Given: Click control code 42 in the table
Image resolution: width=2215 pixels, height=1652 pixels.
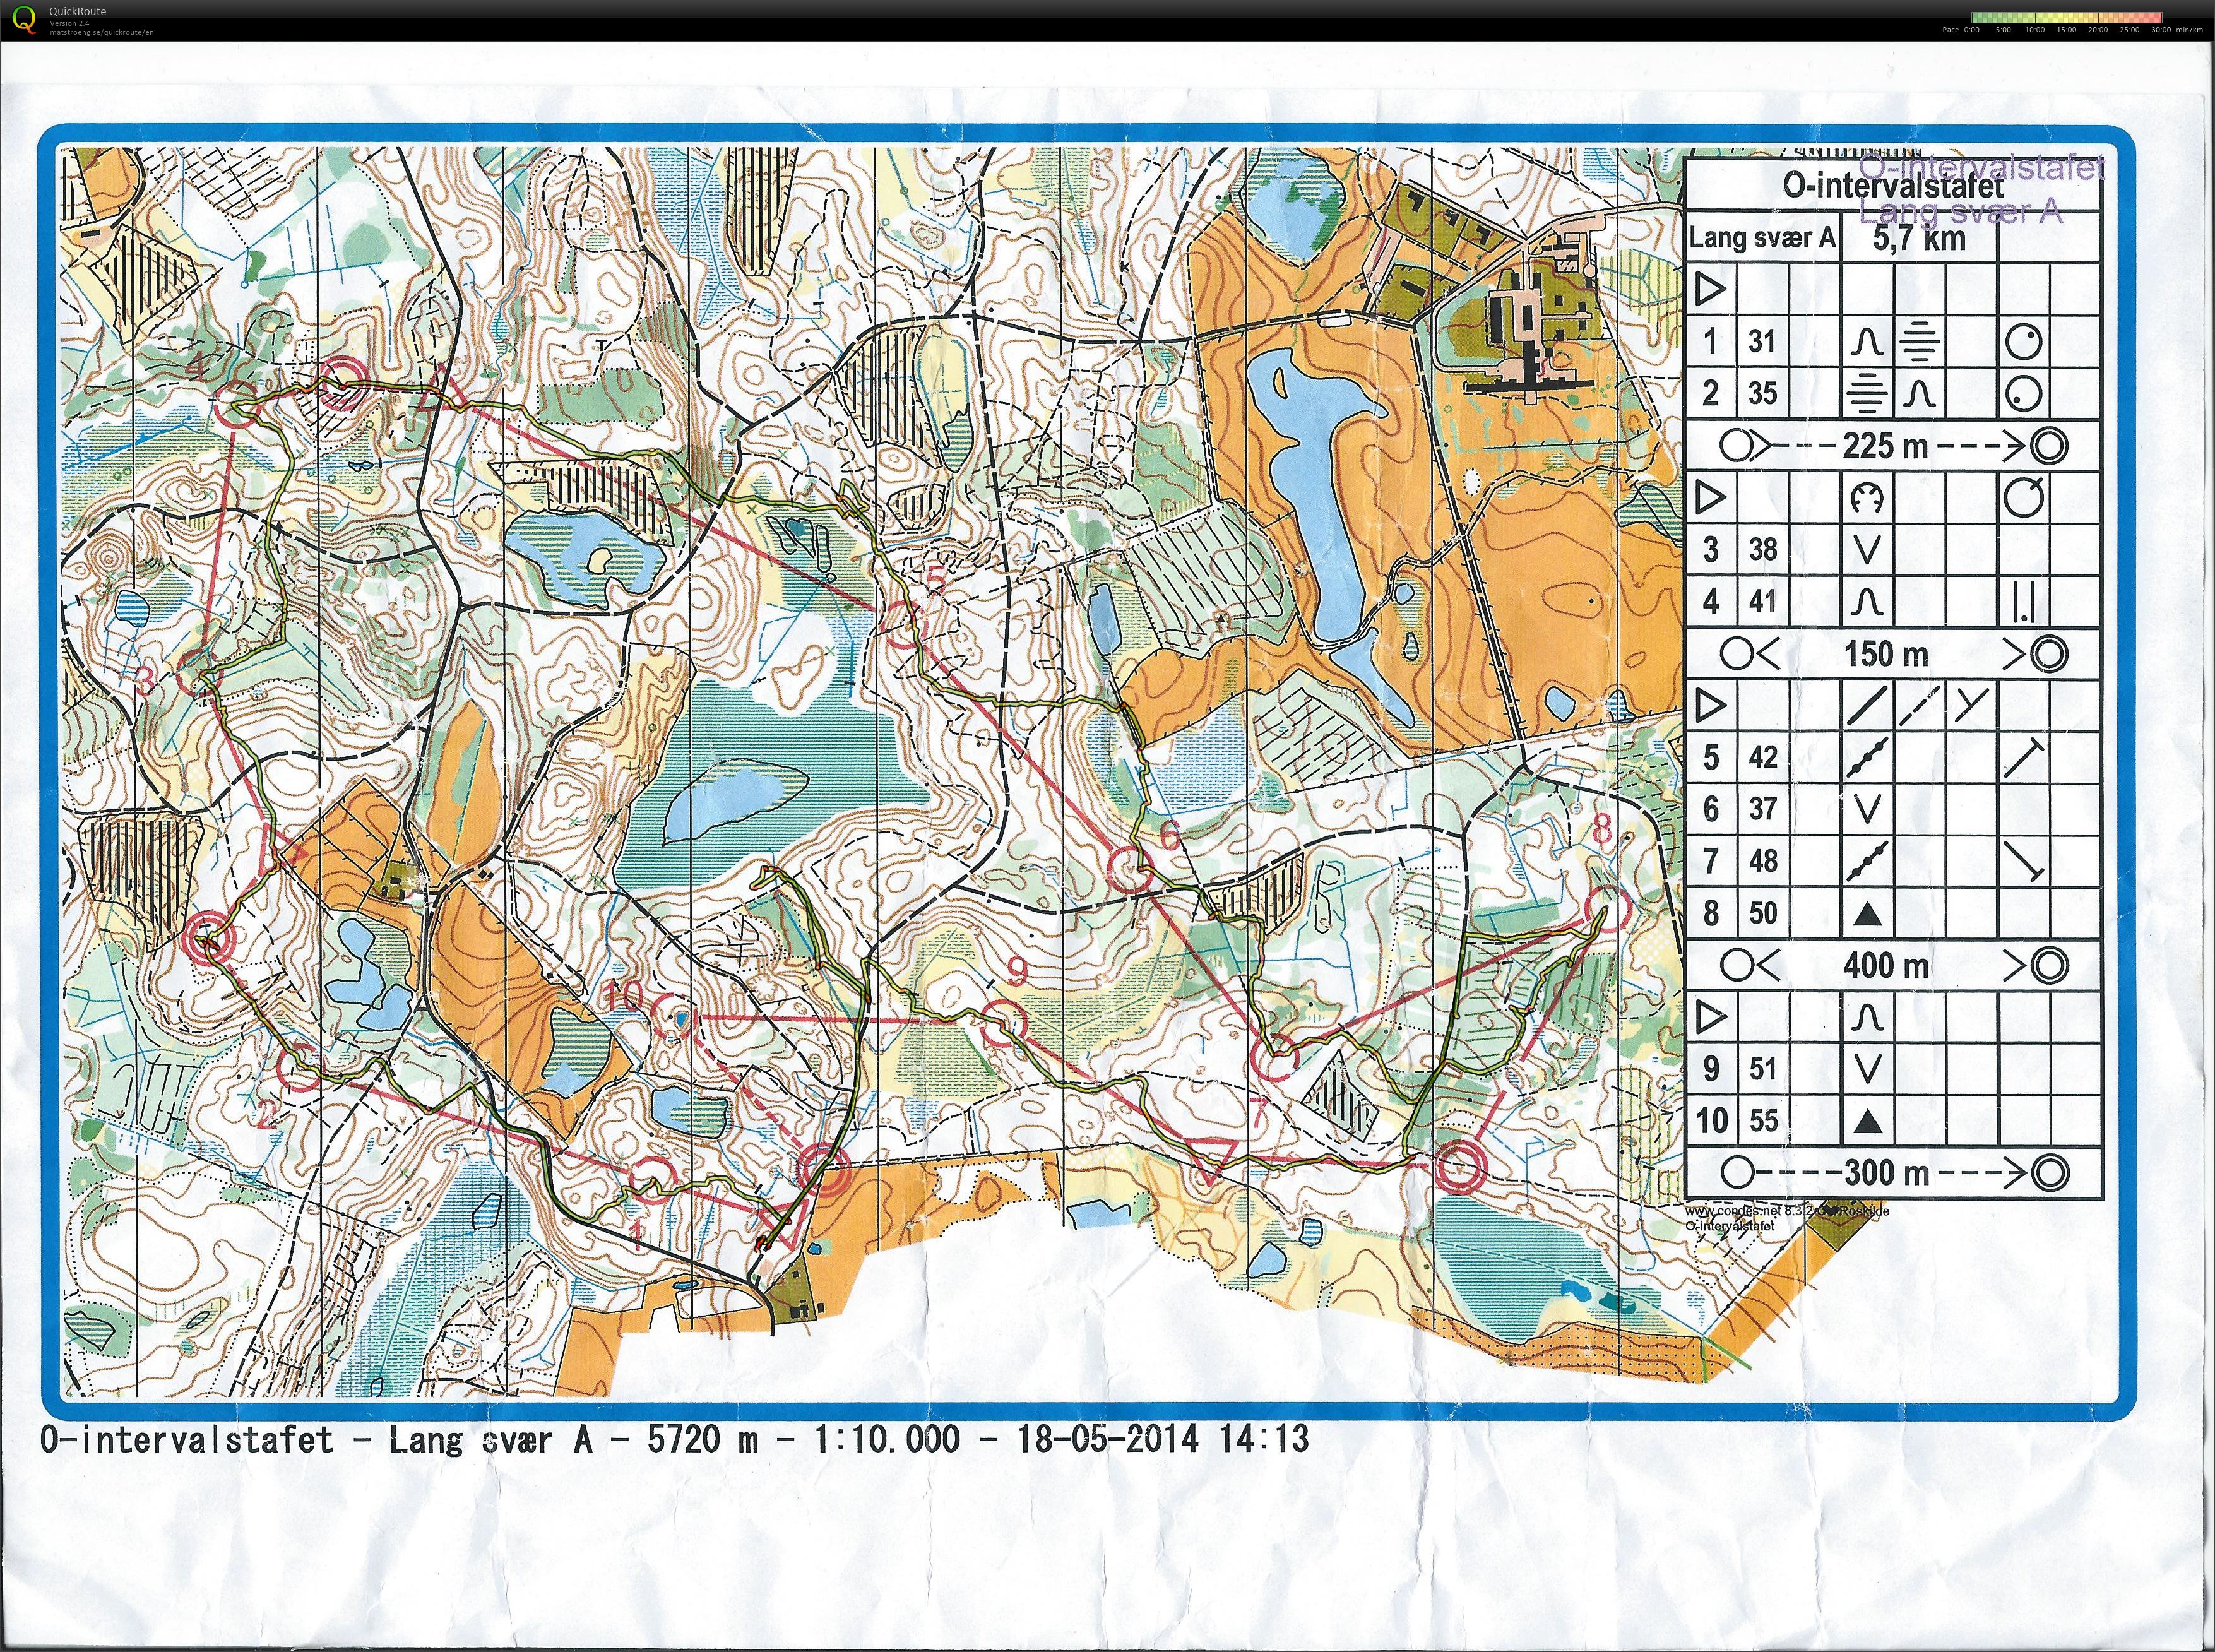Looking at the screenshot, I should click(1762, 757).
